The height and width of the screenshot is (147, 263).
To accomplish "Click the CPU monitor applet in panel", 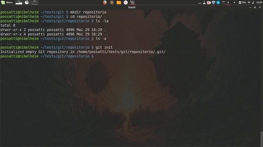I will pyautogui.click(x=19, y=2).
